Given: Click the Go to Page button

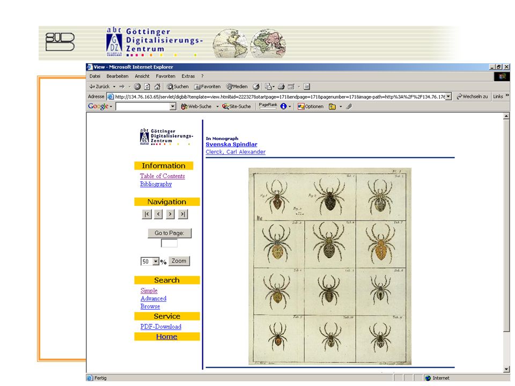Looking at the screenshot, I should (x=170, y=233).
